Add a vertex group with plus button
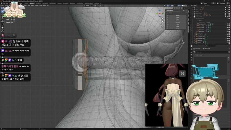231x130 pixels. click(x=229, y=58)
